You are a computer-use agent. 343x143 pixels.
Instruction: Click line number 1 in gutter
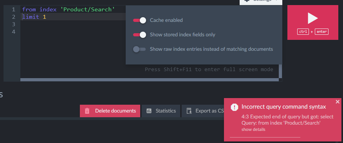coord(14,9)
